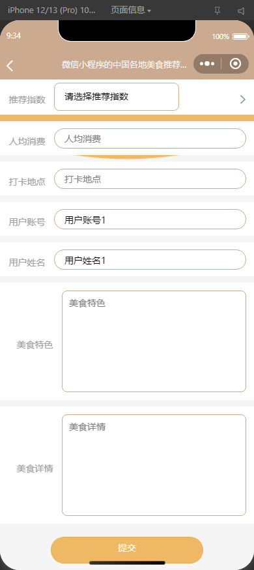Image resolution: width=254 pixels, height=570 pixels.
Task: Click the pin icon in simulator toolbar
Action: [x=218, y=10]
